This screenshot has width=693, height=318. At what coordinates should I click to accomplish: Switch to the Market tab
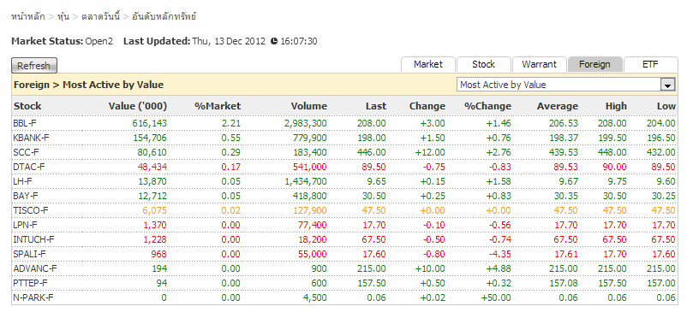[x=427, y=64]
